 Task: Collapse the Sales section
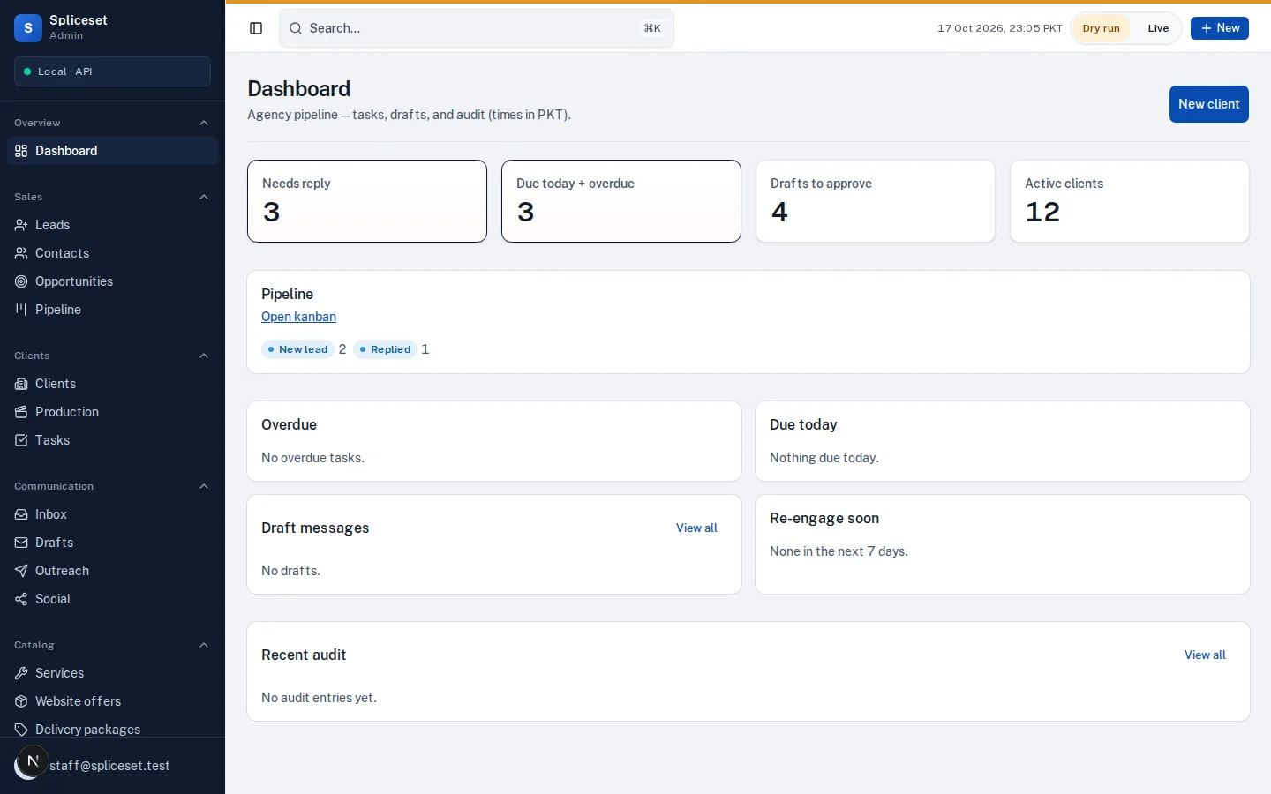coord(204,197)
